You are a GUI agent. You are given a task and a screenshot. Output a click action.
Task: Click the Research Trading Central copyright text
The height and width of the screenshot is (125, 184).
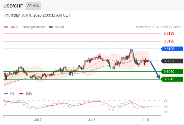[x=158, y=27]
